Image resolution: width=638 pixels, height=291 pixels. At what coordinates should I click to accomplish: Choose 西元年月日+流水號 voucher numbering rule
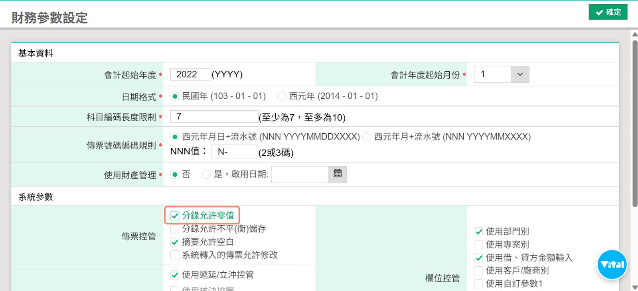click(175, 137)
